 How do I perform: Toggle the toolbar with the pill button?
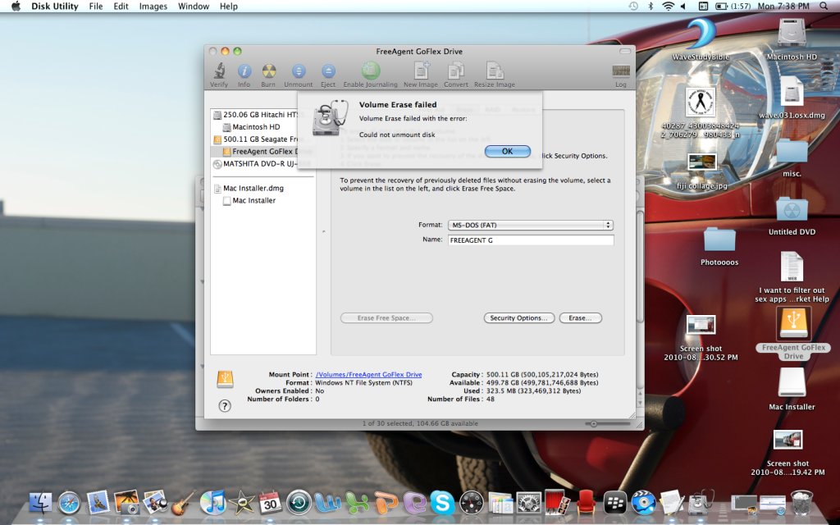click(x=624, y=52)
